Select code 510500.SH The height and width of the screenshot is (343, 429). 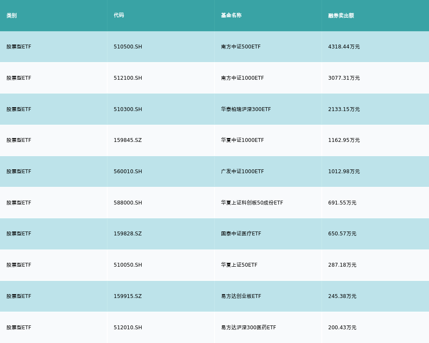(x=128, y=47)
